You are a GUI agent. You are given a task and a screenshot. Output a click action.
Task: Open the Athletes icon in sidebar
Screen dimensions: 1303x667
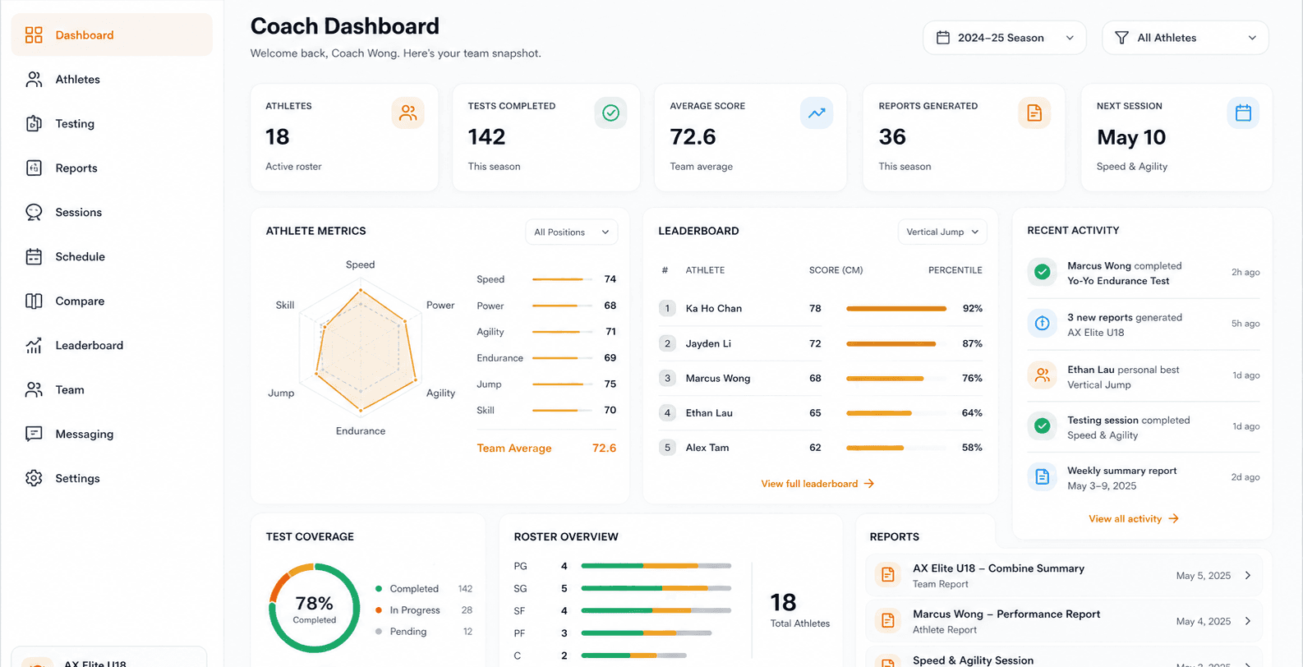point(34,80)
